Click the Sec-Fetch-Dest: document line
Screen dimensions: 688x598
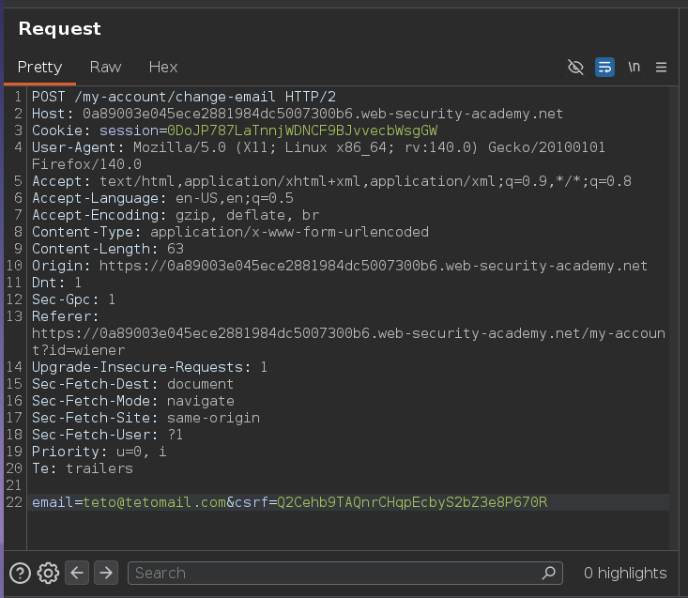coord(133,384)
